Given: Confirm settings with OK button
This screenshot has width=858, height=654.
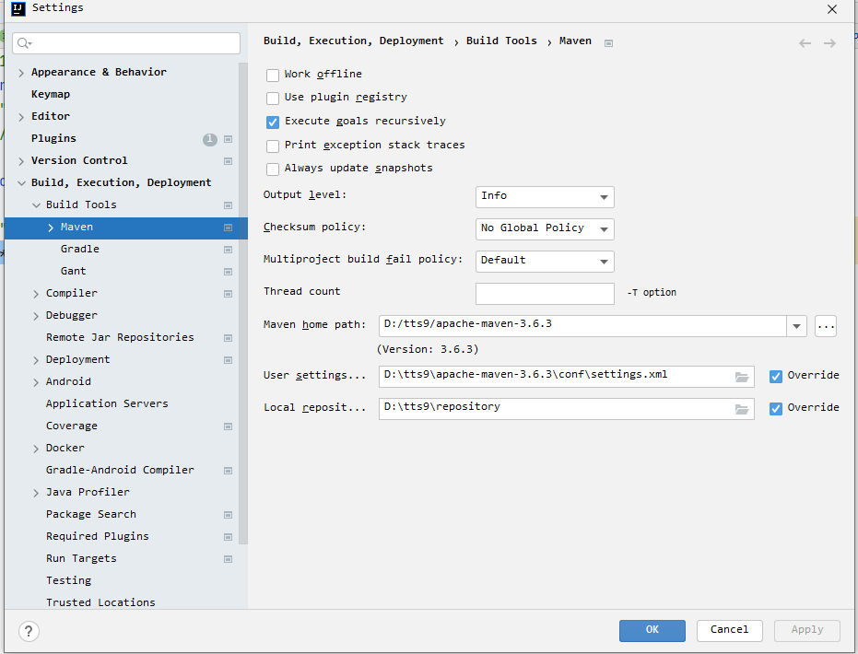Looking at the screenshot, I should pyautogui.click(x=652, y=630).
